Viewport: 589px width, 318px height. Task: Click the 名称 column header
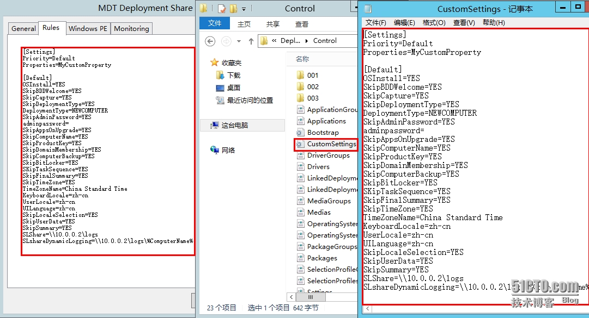pyautogui.click(x=302, y=59)
